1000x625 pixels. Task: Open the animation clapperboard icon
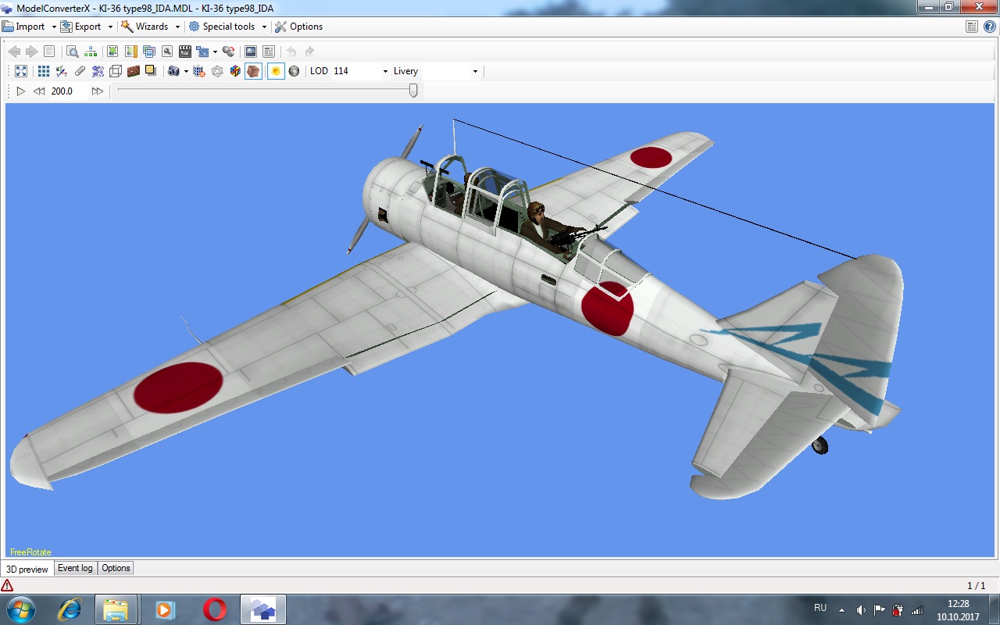[x=185, y=52]
